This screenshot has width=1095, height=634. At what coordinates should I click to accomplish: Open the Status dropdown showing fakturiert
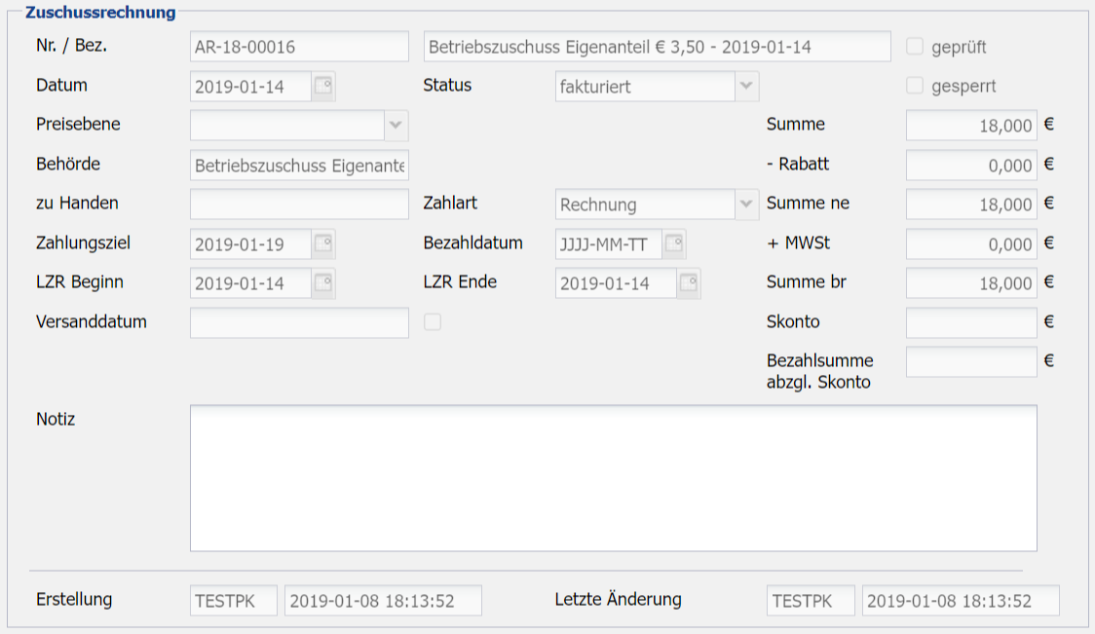[747, 86]
